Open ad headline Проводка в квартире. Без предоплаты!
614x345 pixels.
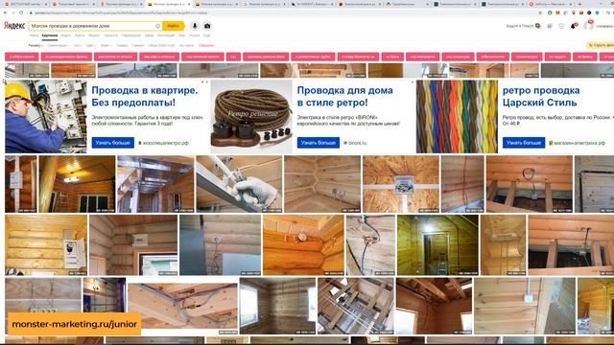(x=145, y=96)
